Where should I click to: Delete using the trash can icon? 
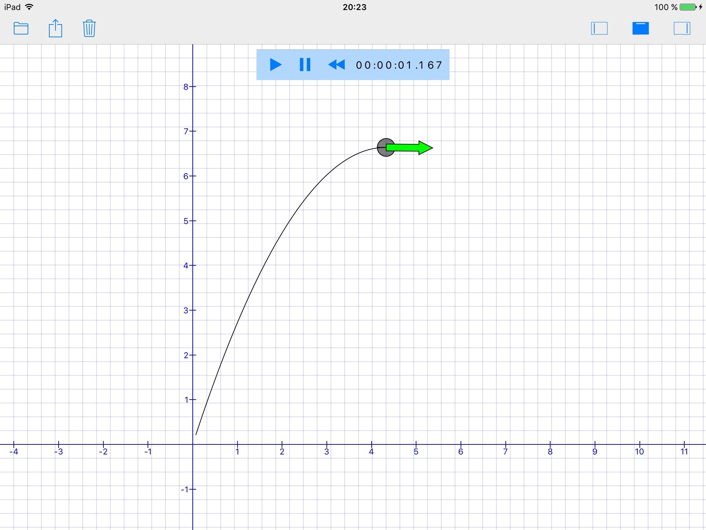click(89, 28)
